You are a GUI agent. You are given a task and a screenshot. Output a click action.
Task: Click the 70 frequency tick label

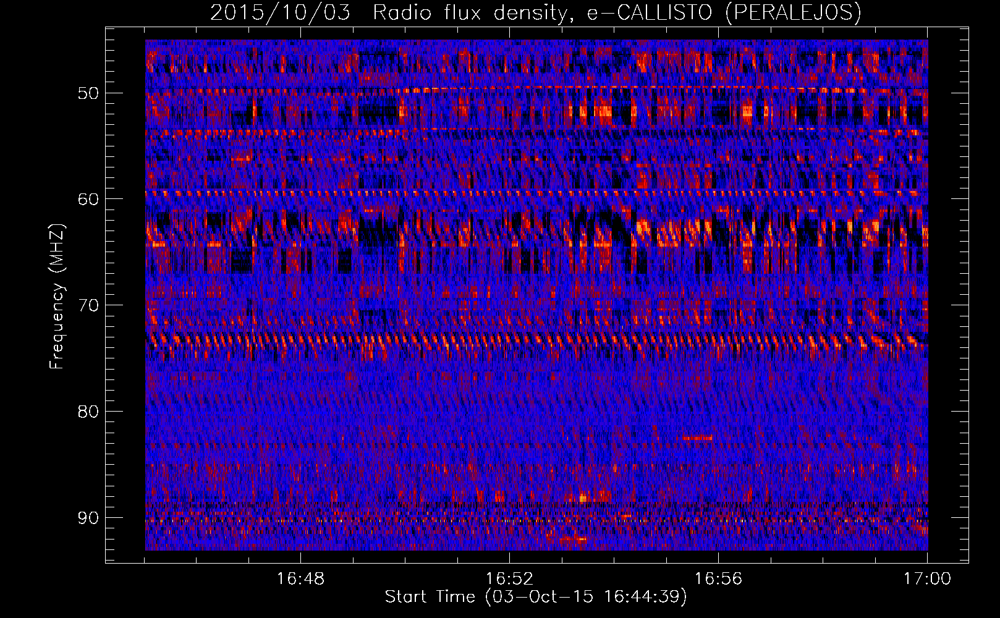pyautogui.click(x=88, y=305)
